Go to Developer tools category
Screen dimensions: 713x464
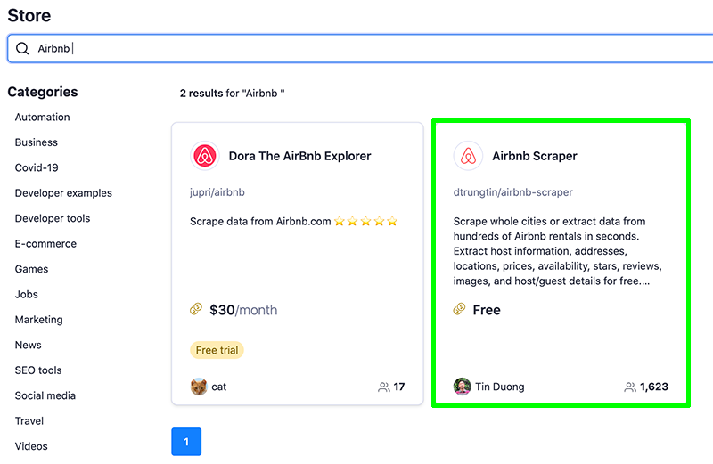coord(53,218)
